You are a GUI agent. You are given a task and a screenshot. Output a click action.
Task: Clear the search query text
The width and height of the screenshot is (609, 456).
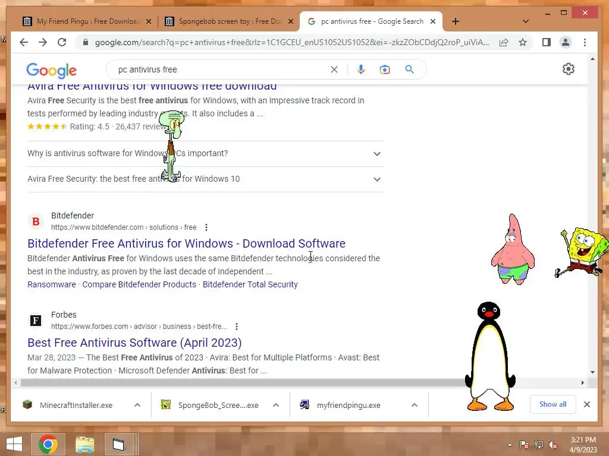(334, 69)
